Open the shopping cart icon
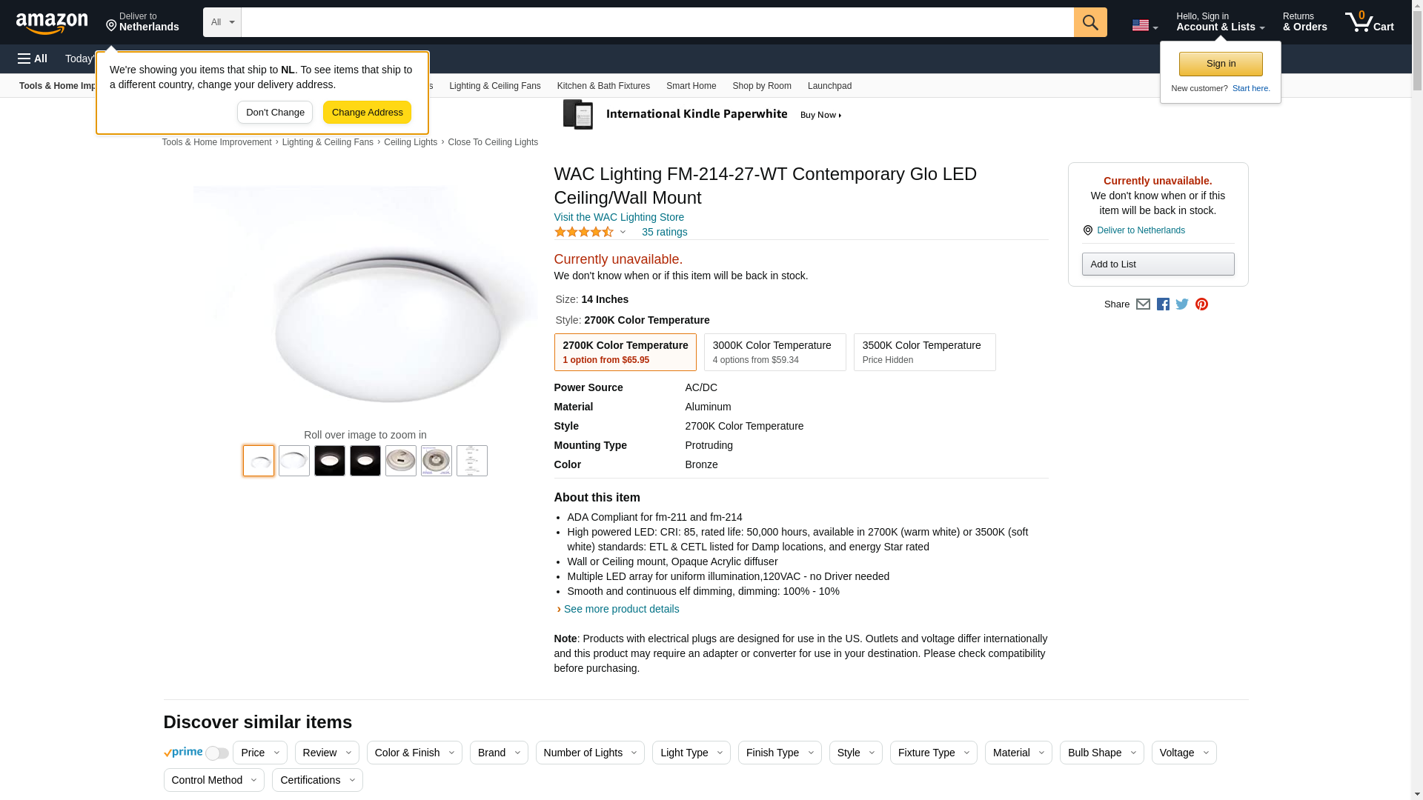 pyautogui.click(x=1368, y=22)
